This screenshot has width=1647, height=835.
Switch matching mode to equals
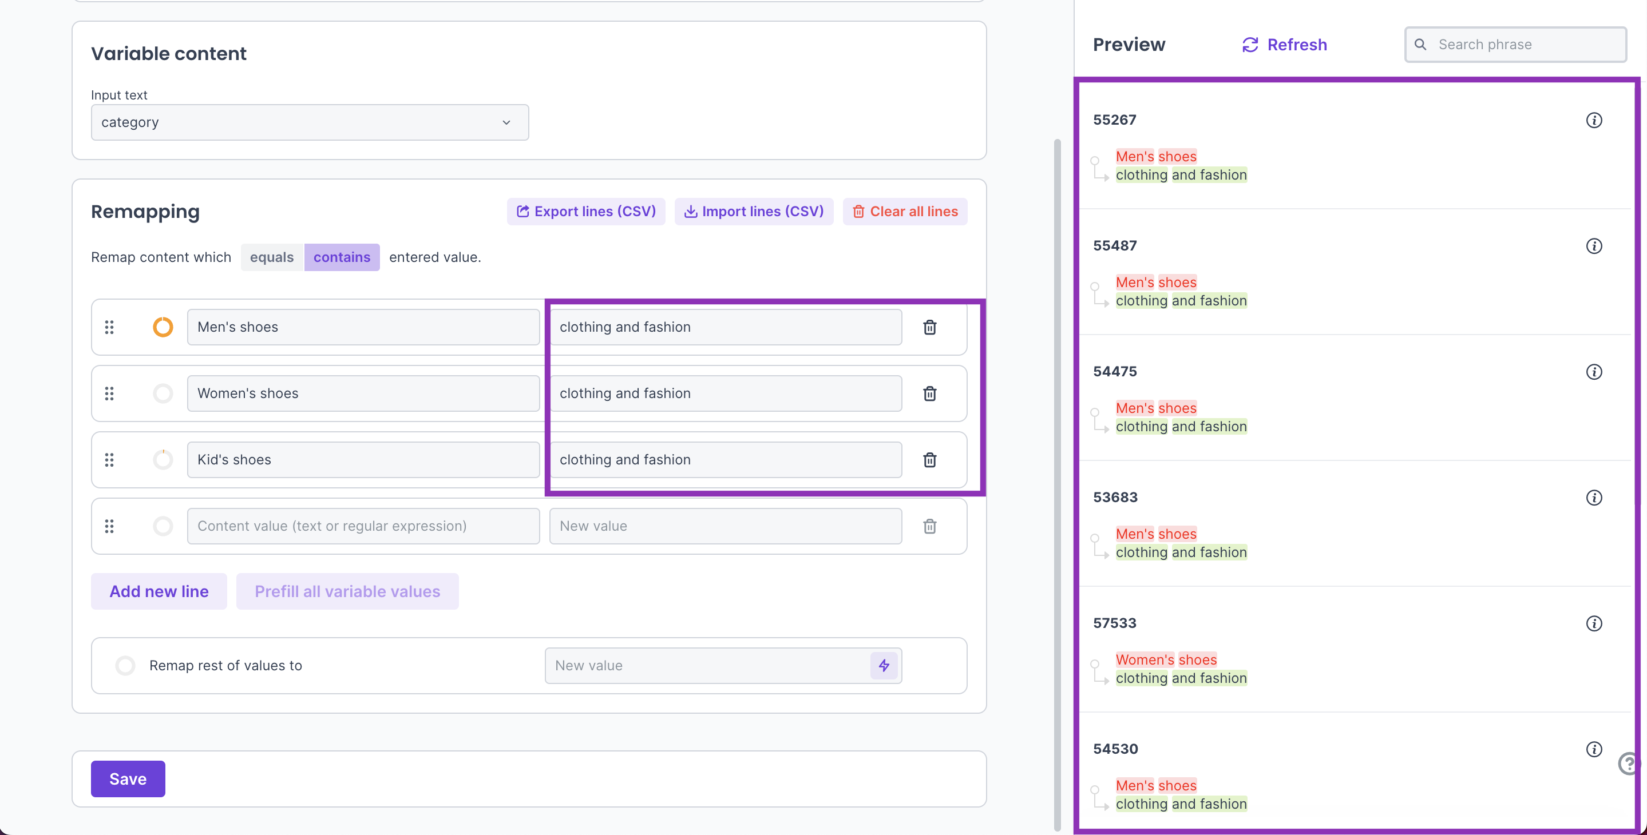[x=272, y=257]
